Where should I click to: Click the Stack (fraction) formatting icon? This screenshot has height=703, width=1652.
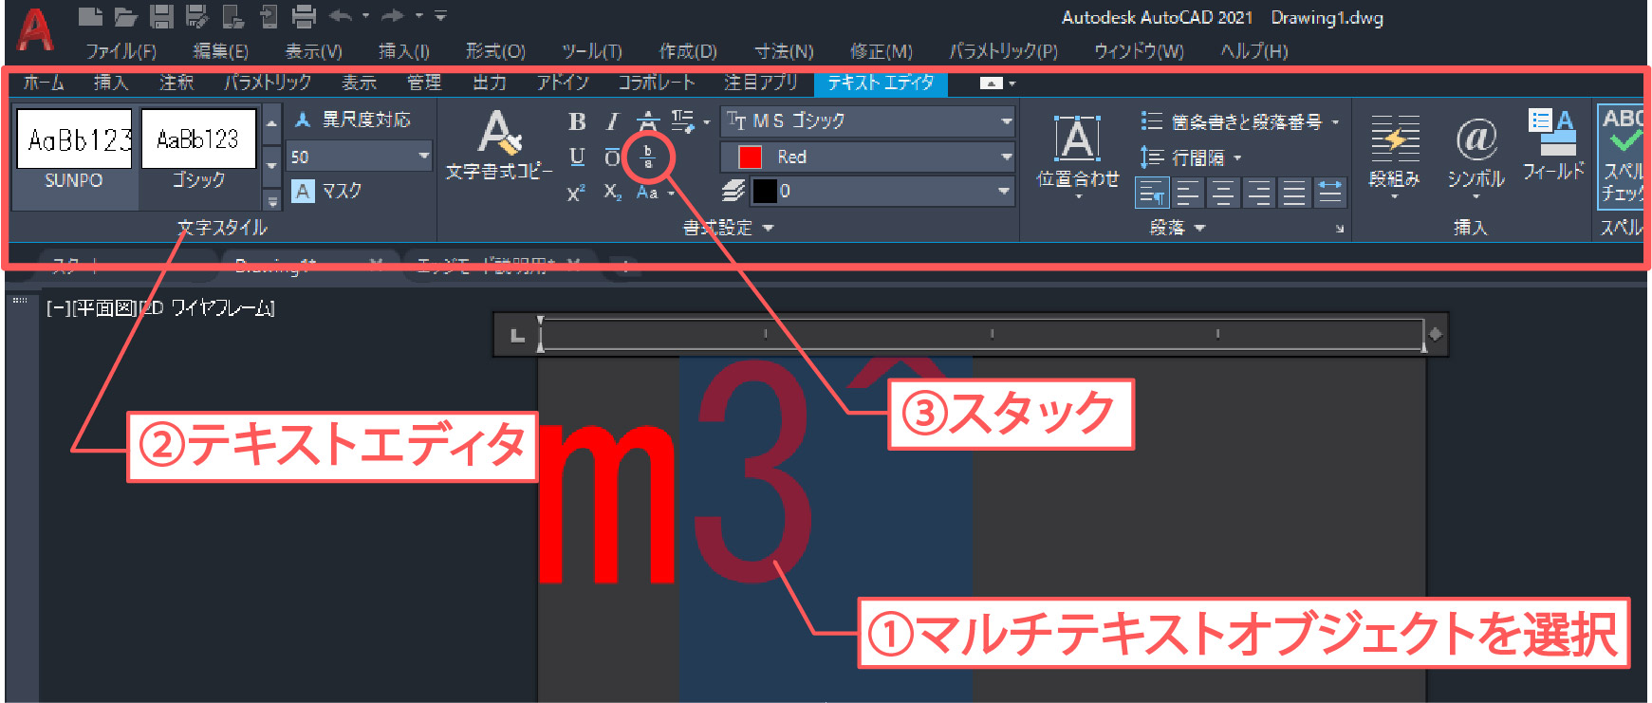tap(648, 157)
